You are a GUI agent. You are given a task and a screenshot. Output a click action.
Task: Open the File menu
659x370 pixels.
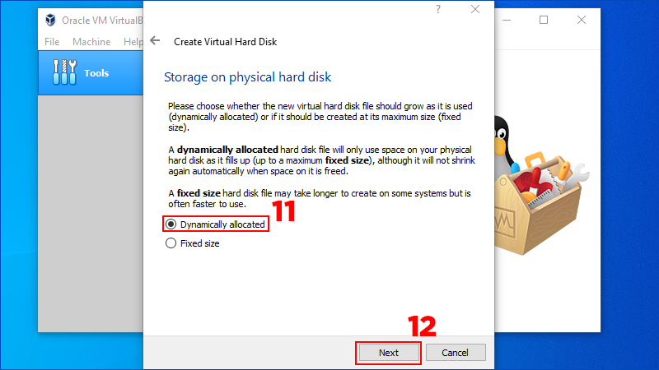(52, 41)
